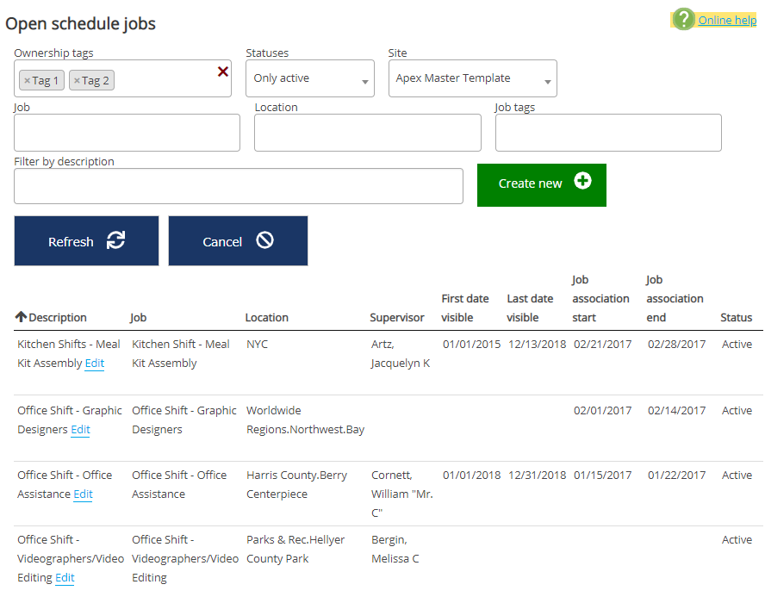Expand the Site dropdown
Screen dimensions: 765x603
[472, 78]
